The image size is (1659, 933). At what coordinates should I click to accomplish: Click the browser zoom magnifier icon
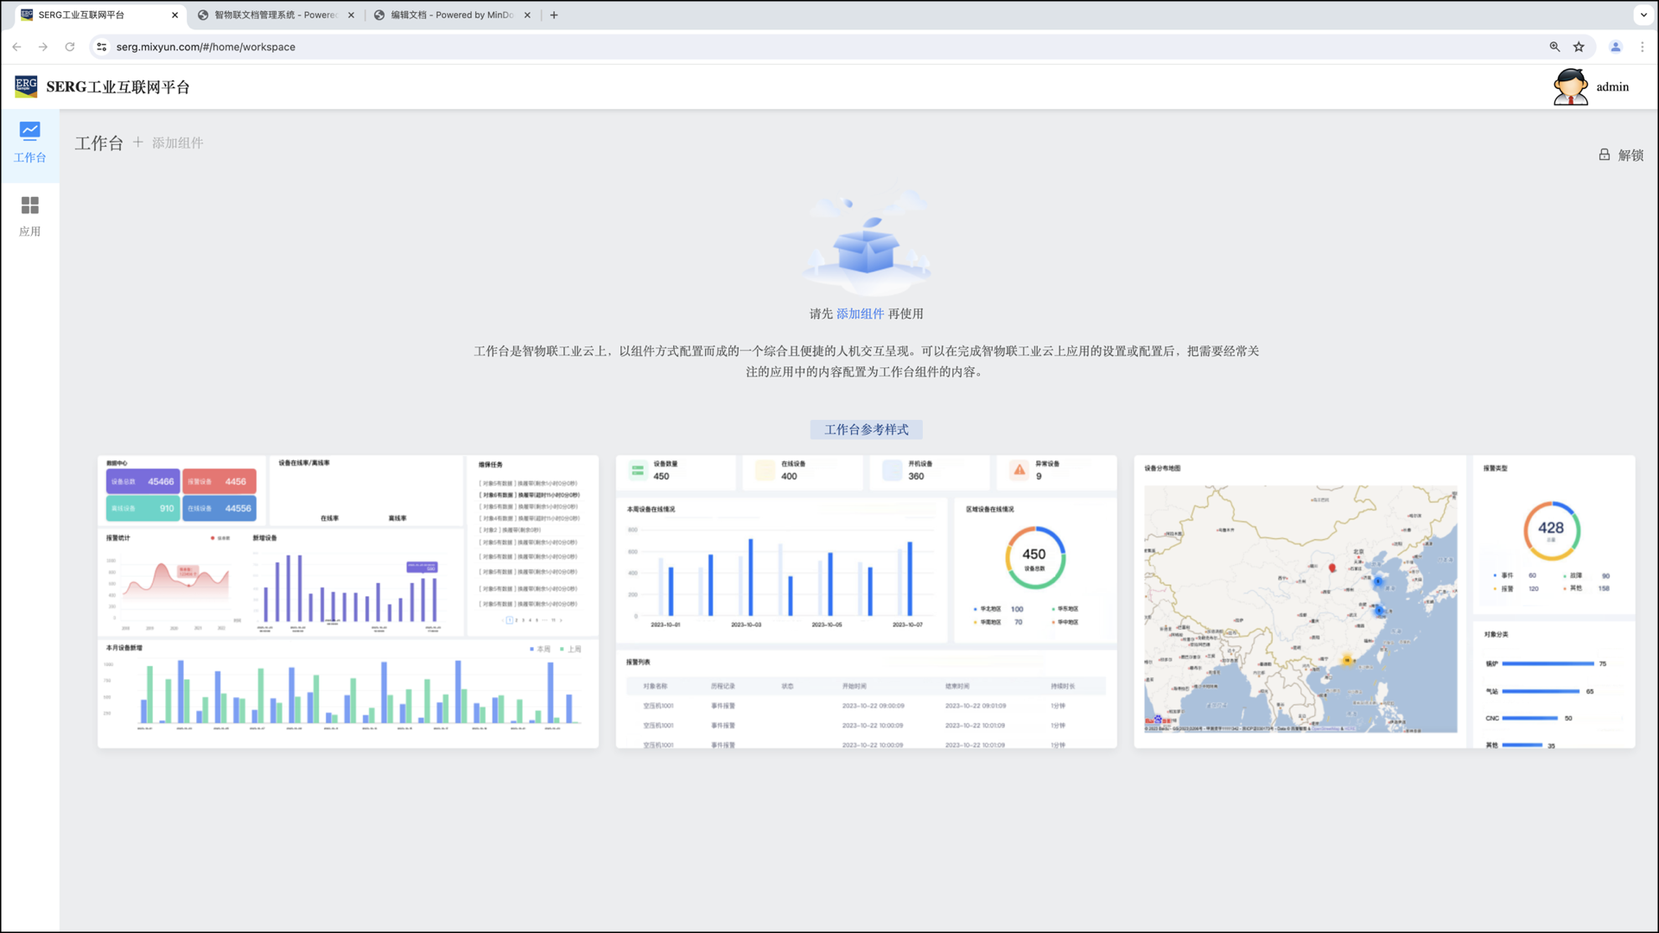tap(1554, 47)
